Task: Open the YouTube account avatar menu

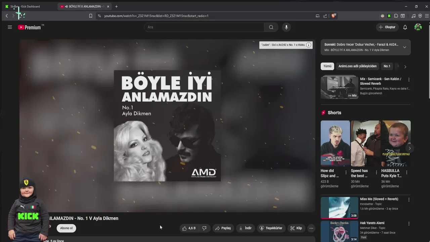Action: pyautogui.click(x=418, y=27)
